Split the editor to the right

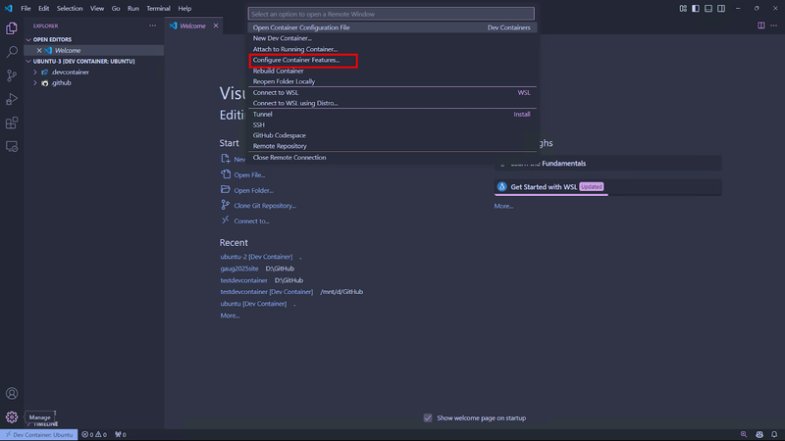coord(761,25)
